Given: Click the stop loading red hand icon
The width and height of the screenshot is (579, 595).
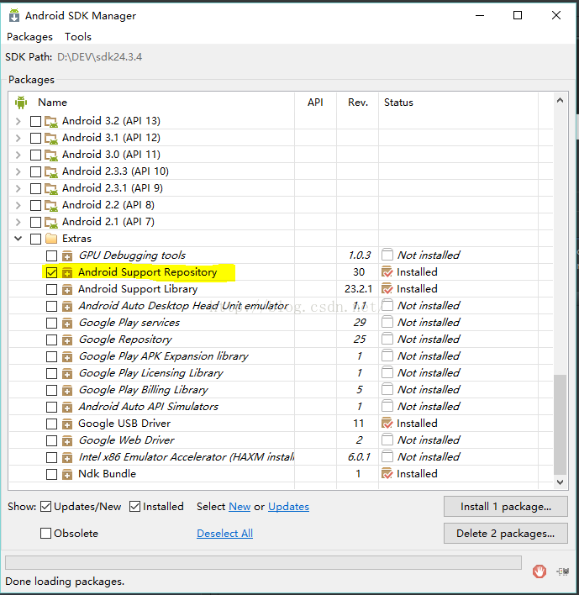Looking at the screenshot, I should click(x=540, y=571).
